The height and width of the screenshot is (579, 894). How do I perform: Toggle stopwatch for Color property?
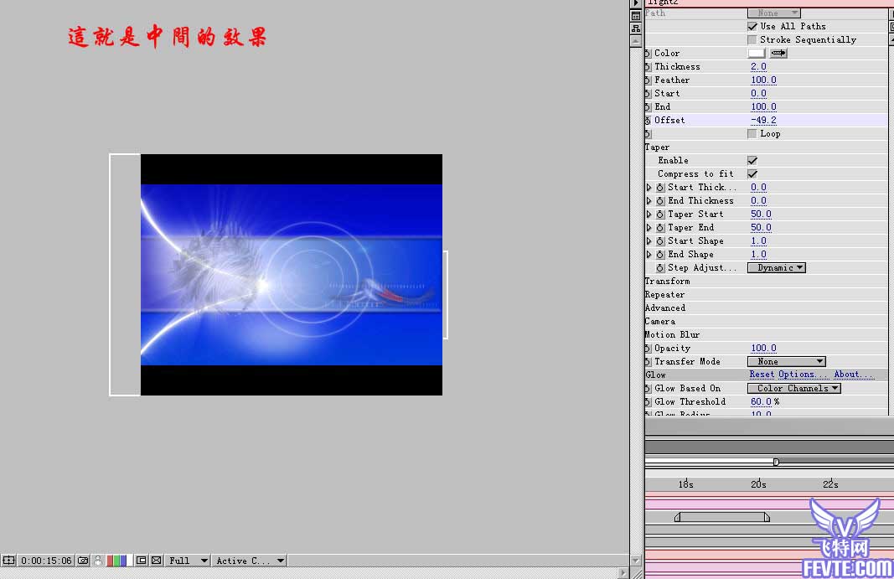649,53
